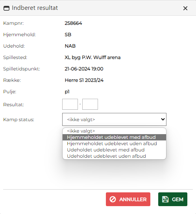Close the Indberet resultat dialog
Image resolution: width=196 pixels, height=214 pixels.
pyautogui.click(x=185, y=8)
